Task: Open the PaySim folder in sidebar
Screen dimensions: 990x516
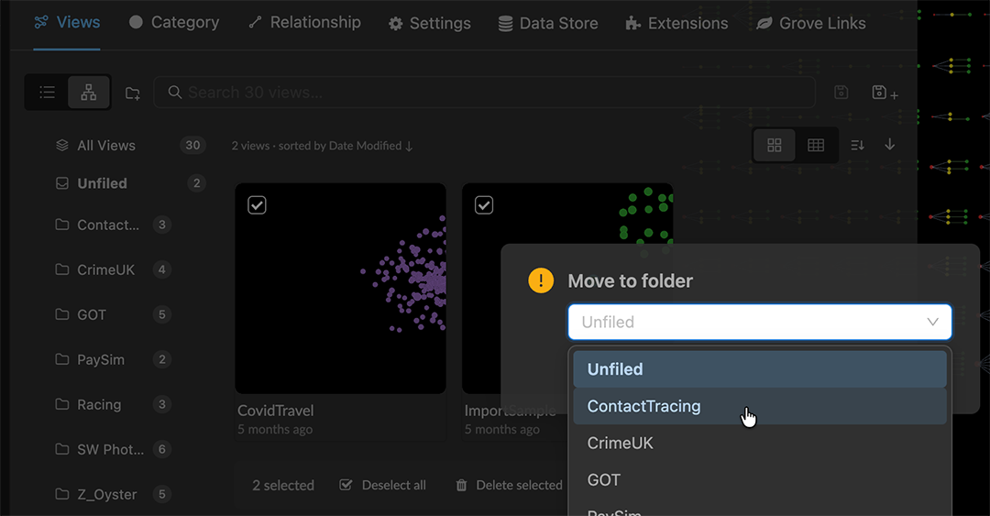Action: click(114, 359)
